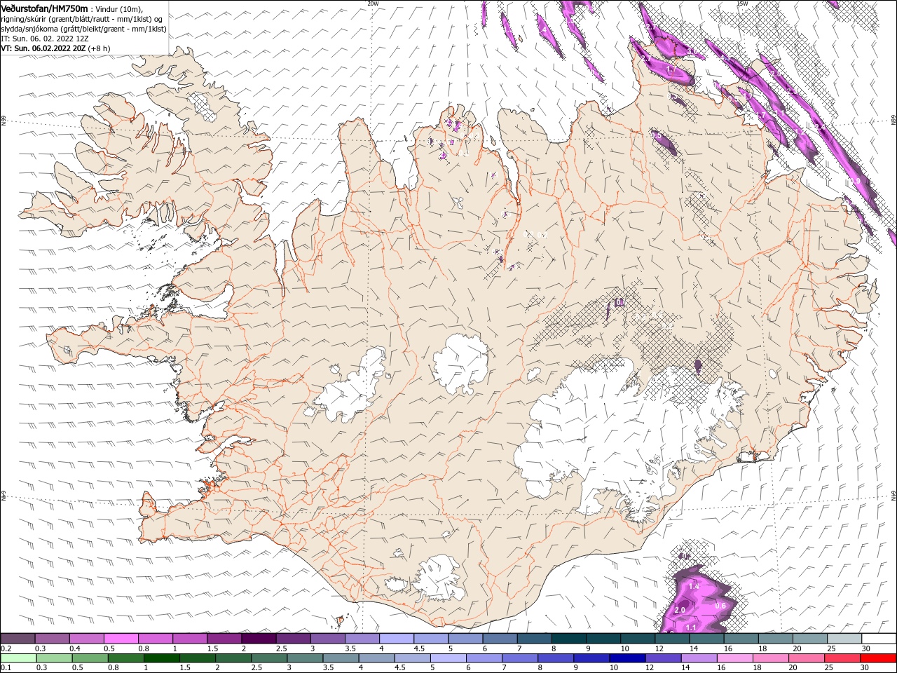Select the 'rigning/skúrir' description line
The width and height of the screenshot is (897, 673).
click(x=83, y=19)
